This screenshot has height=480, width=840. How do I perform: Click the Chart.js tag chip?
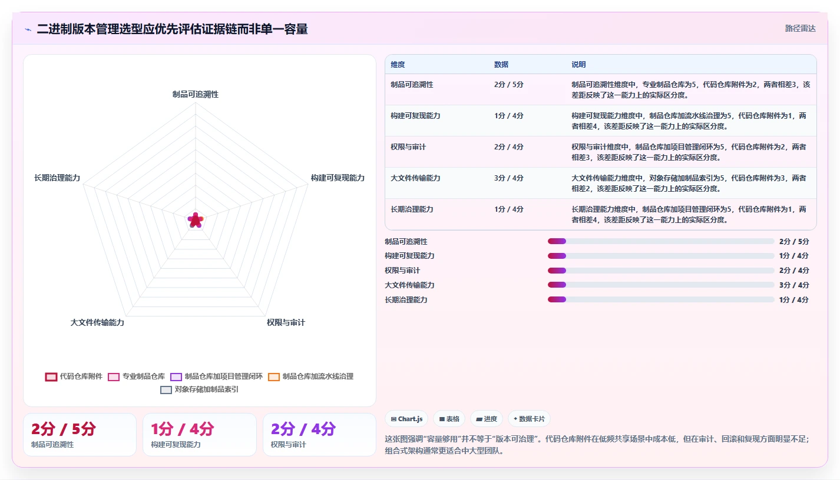(x=406, y=419)
